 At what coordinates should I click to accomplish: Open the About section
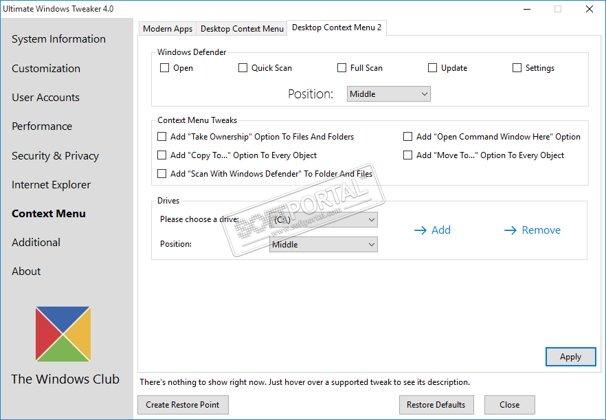point(26,272)
